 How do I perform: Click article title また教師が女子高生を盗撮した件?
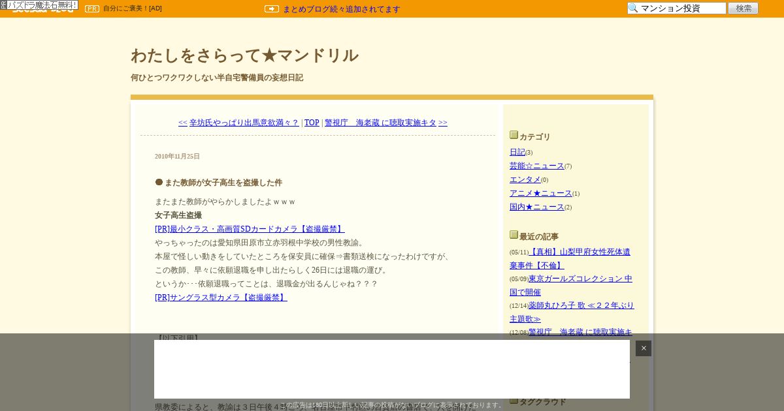pyautogui.click(x=223, y=183)
